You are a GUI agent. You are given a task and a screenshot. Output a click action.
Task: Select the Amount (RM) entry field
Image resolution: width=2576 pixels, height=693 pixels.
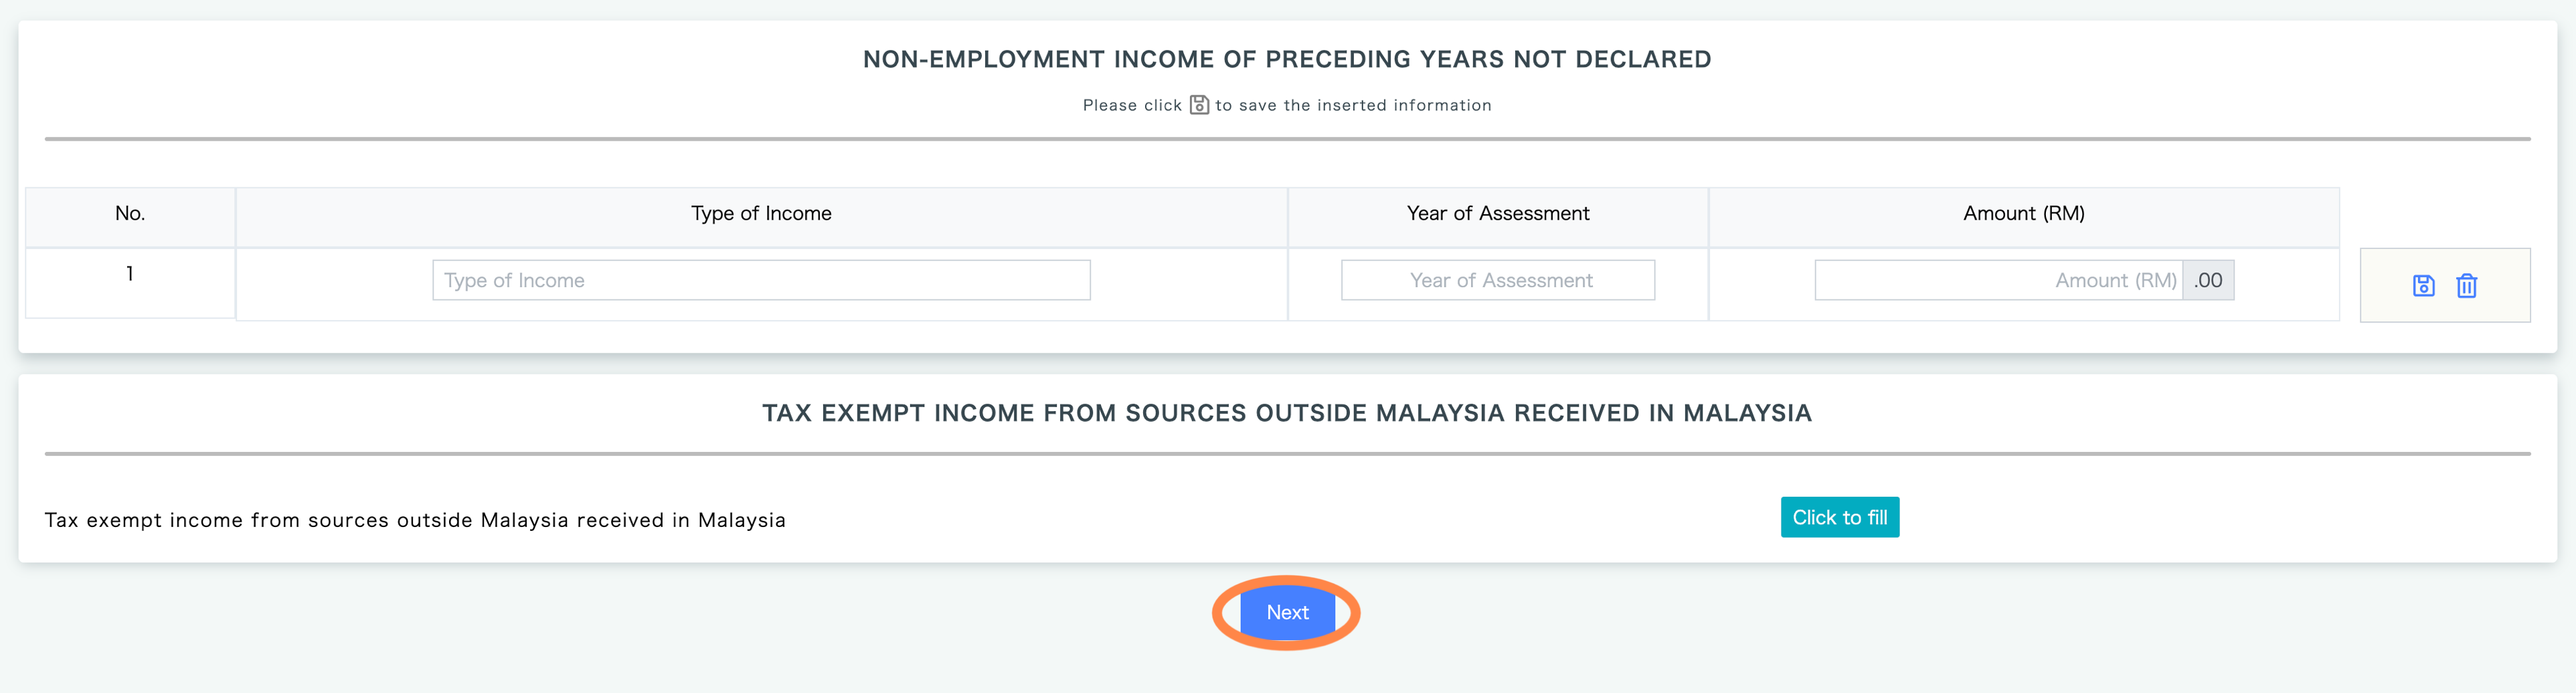click(x=1998, y=280)
